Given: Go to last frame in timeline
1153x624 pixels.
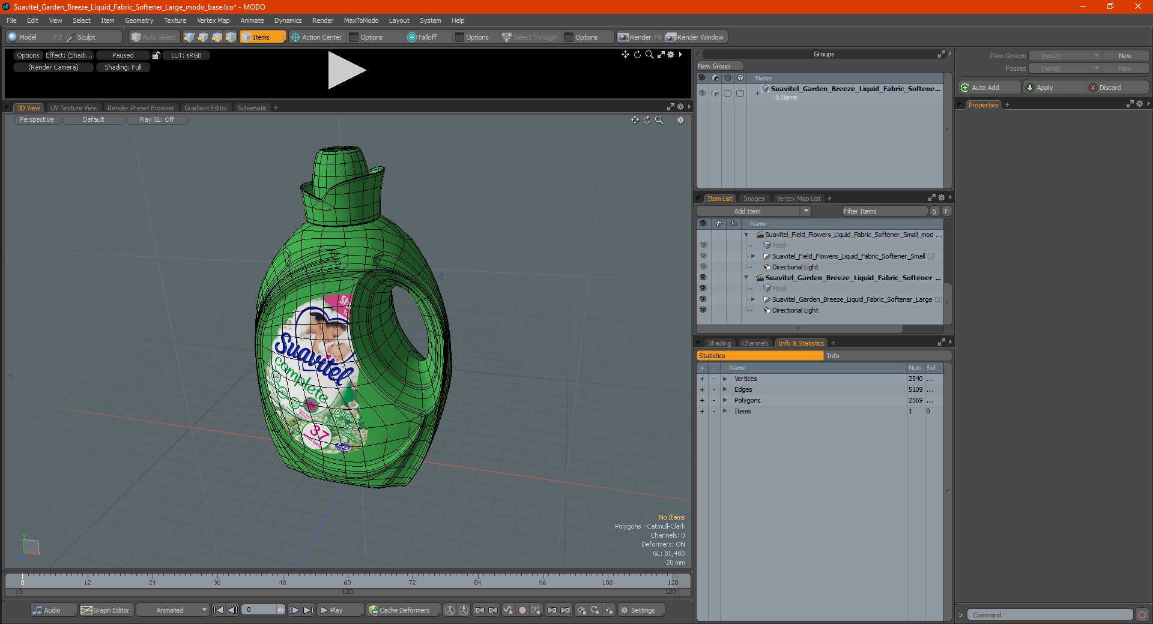Looking at the screenshot, I should click(x=308, y=610).
